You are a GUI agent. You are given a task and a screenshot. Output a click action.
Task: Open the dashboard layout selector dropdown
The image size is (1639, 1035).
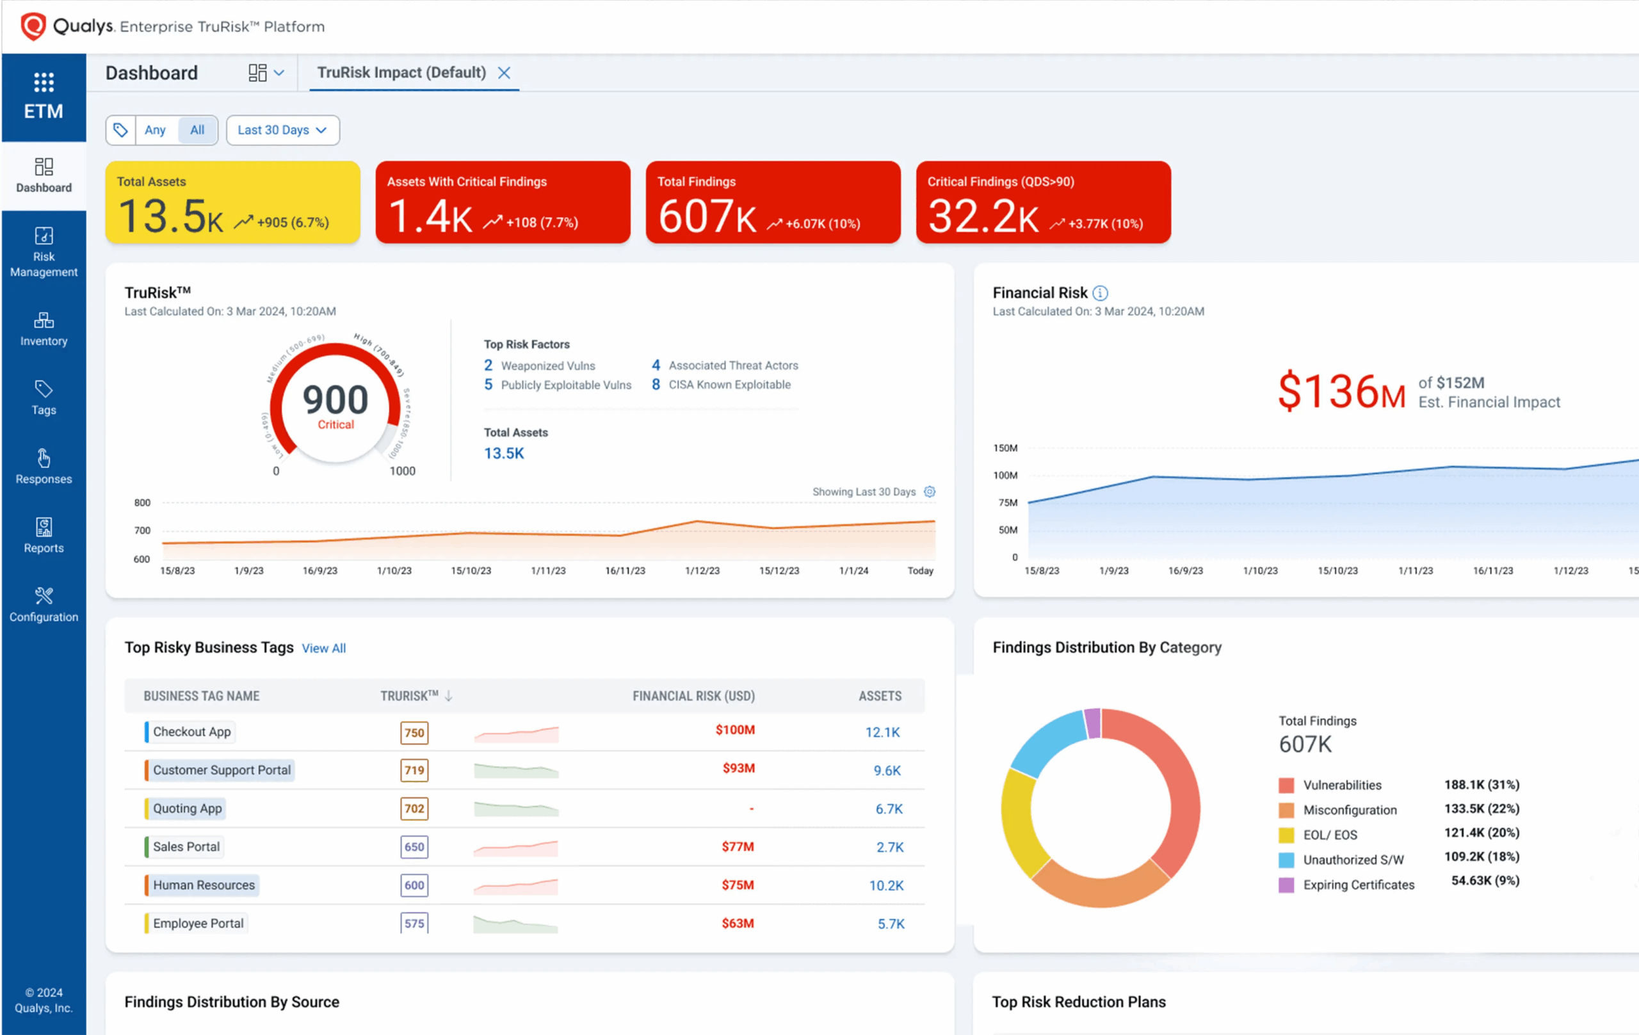pyautogui.click(x=266, y=73)
